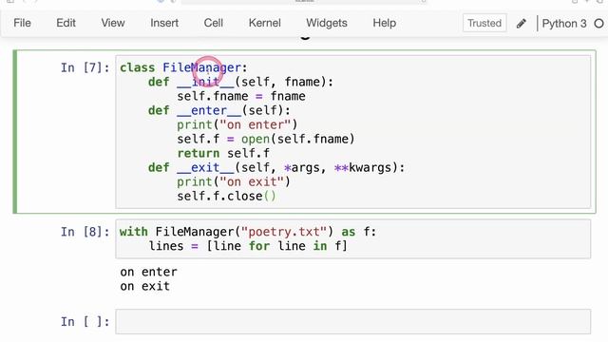Open the Edit menu
The image size is (608, 342).
[66, 23]
